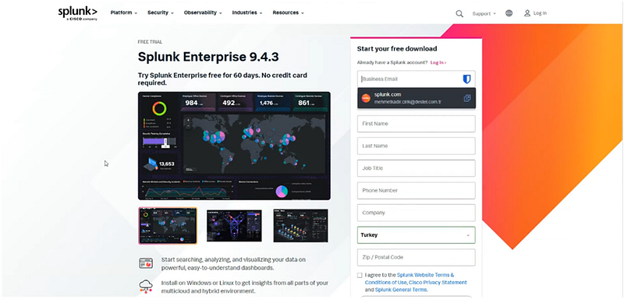Click the large dashboard preview image

[234, 146]
